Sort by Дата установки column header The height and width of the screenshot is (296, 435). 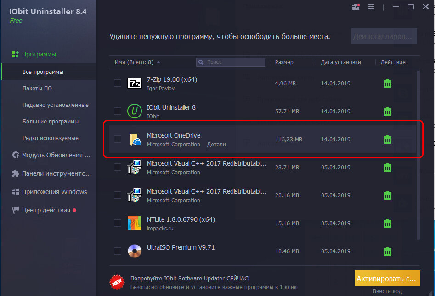pos(341,62)
